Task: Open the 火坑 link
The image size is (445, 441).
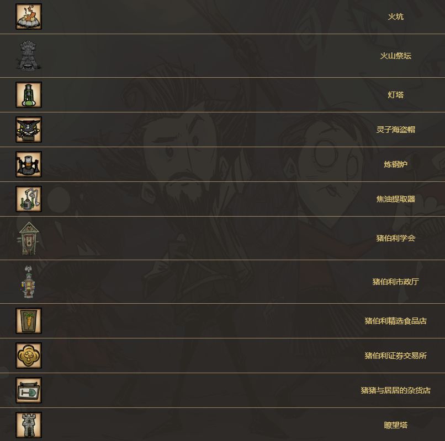Action: point(395,17)
